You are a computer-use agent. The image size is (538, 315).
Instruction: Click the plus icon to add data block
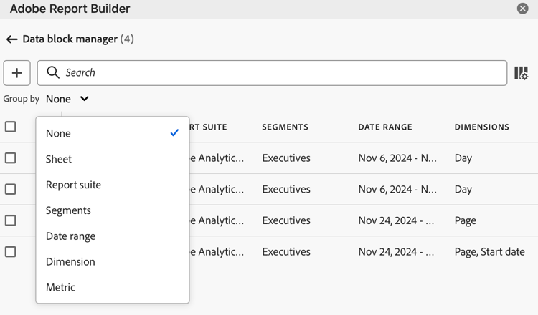click(x=16, y=73)
